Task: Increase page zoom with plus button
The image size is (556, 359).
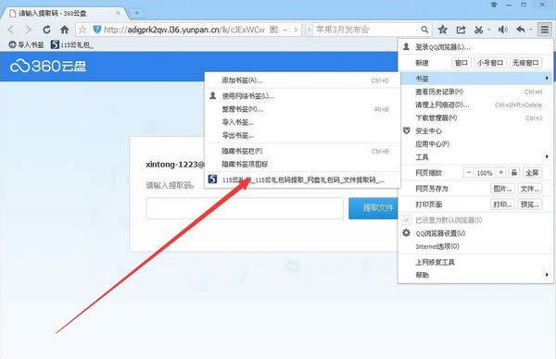Action: (x=500, y=173)
